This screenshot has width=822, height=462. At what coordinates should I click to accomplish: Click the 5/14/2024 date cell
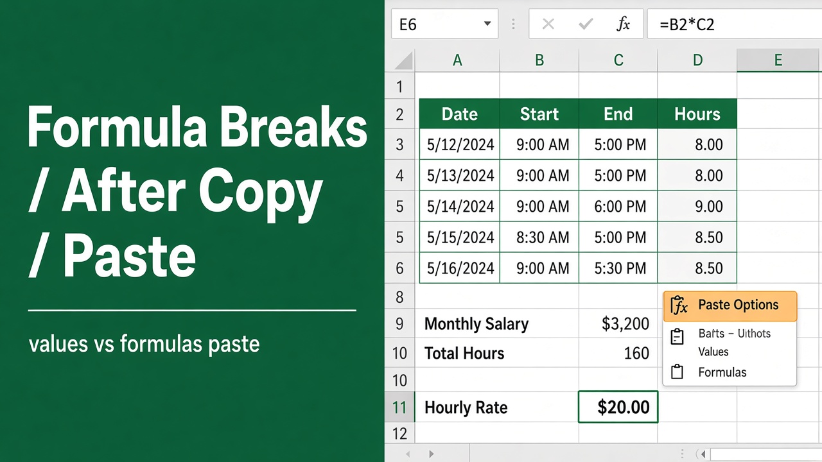point(460,207)
